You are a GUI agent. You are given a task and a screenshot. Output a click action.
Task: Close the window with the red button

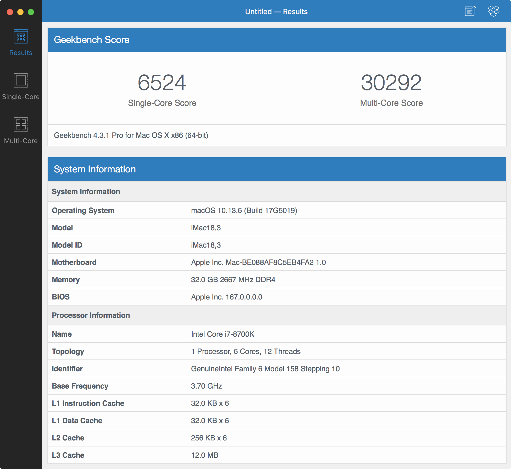[10, 12]
